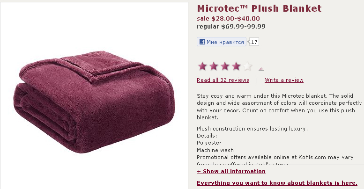
Task: Click the fourth rating star
Action: 236,66
